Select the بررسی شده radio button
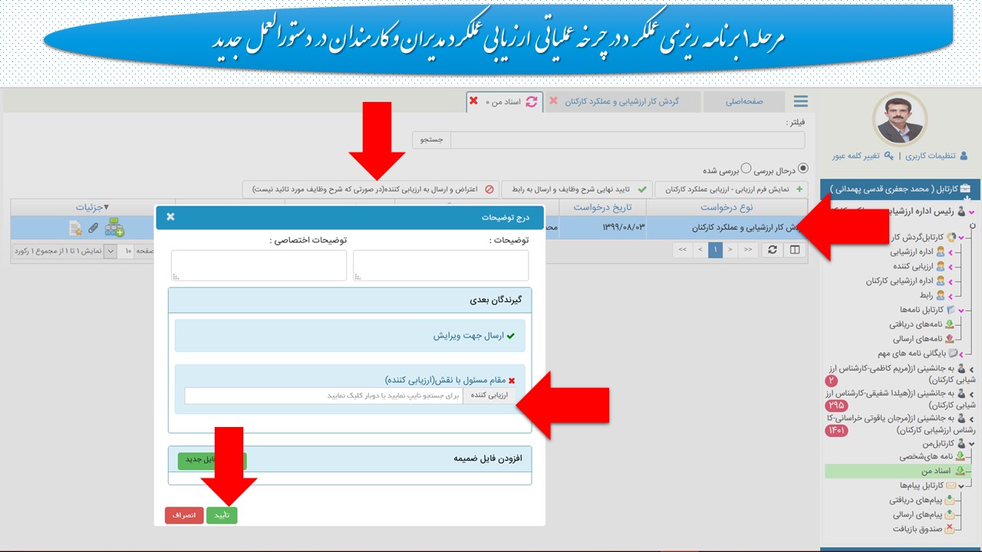 [746, 168]
